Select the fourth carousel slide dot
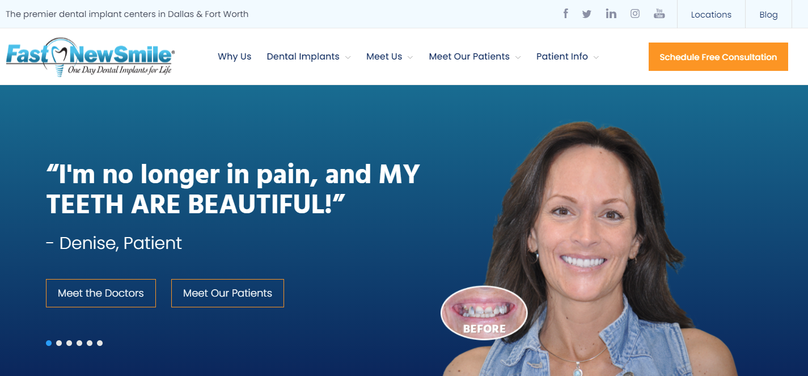Screen dimensions: 808x376 tap(79, 343)
